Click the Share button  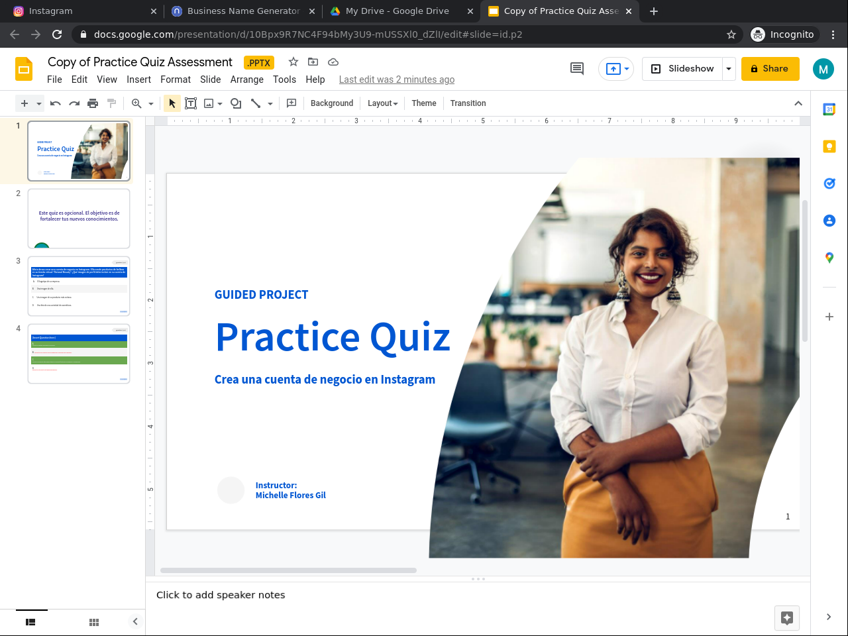click(x=770, y=69)
